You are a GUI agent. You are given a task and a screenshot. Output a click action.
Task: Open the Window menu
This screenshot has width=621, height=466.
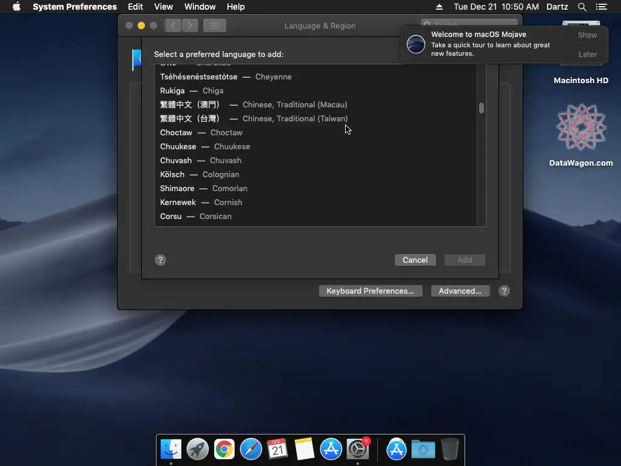[200, 7]
